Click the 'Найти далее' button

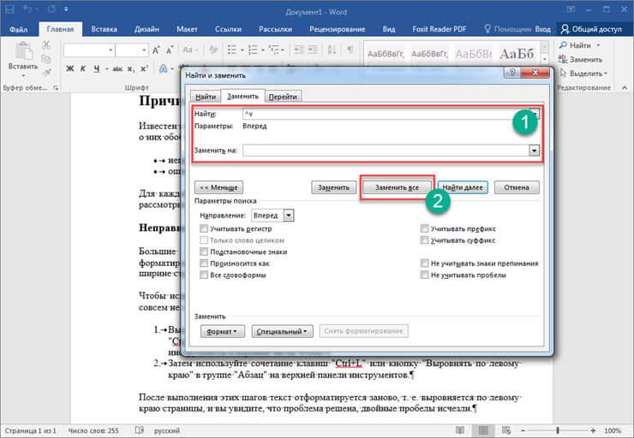463,187
